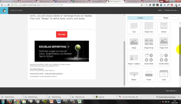Open PowerPoint from the taskbar
The image size is (181, 104).
(52, 102)
